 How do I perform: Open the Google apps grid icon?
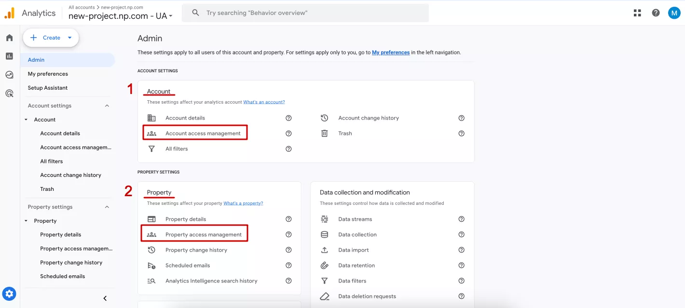click(x=637, y=13)
